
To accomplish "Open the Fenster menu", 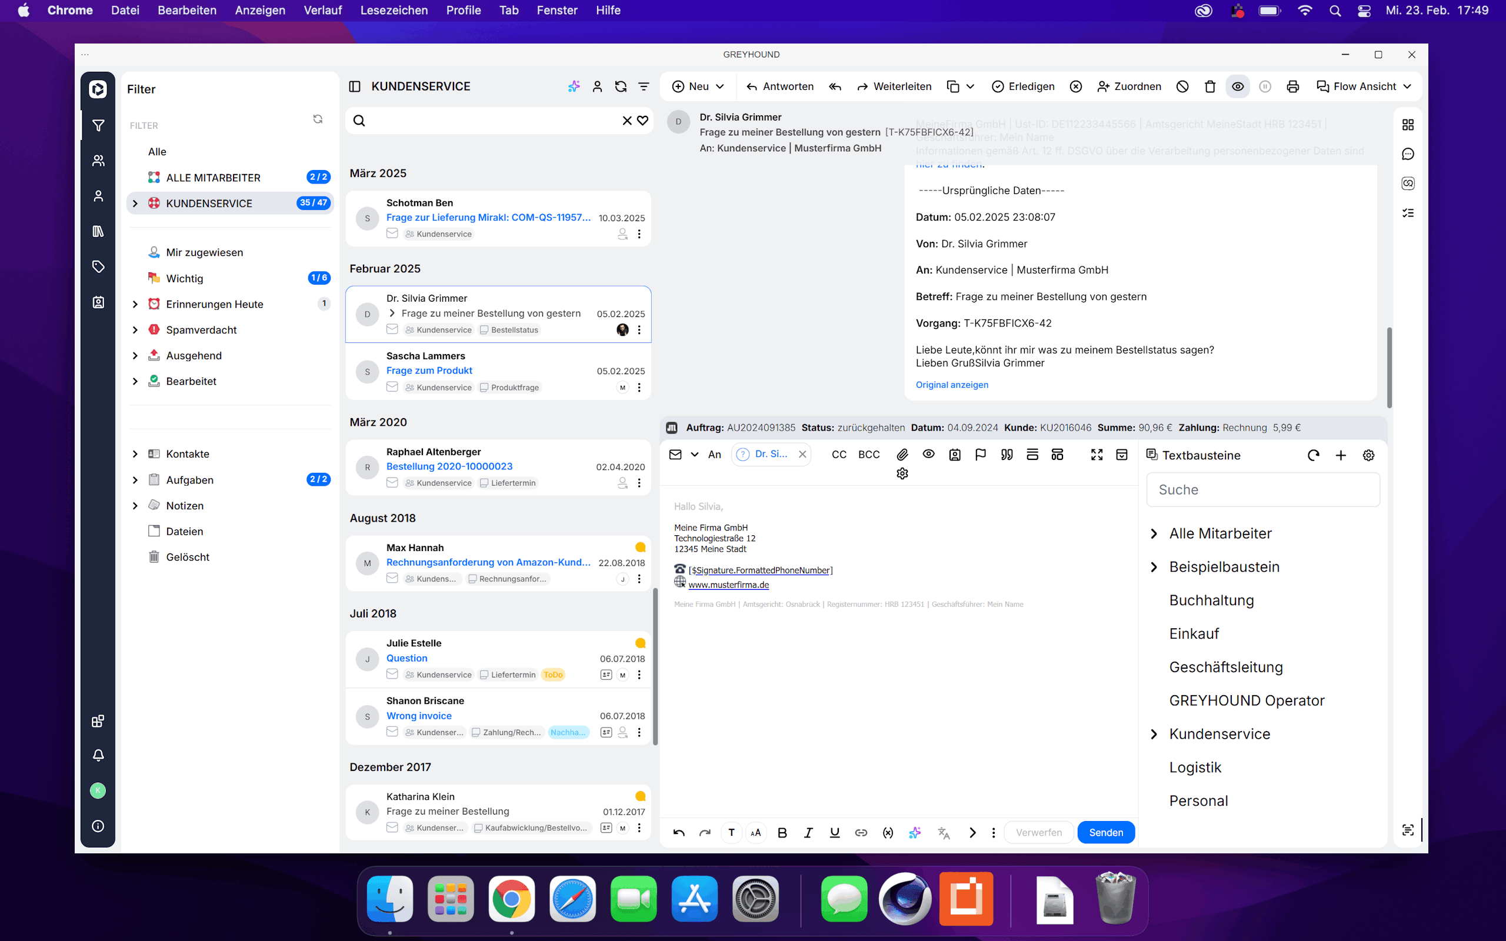I will [x=557, y=11].
